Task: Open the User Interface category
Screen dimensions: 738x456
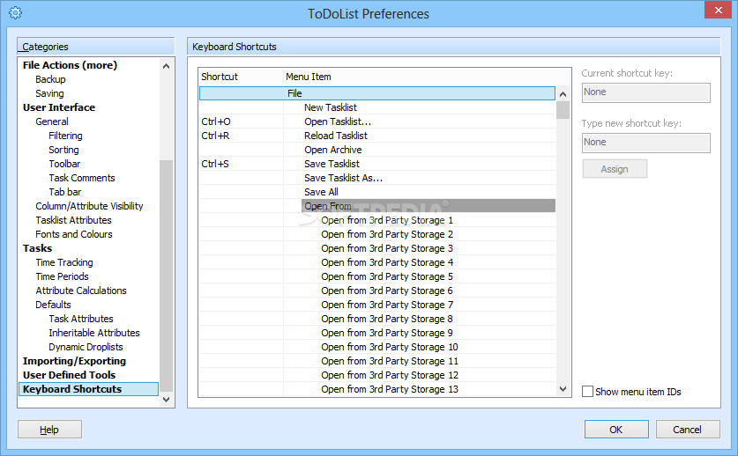Action: click(59, 107)
